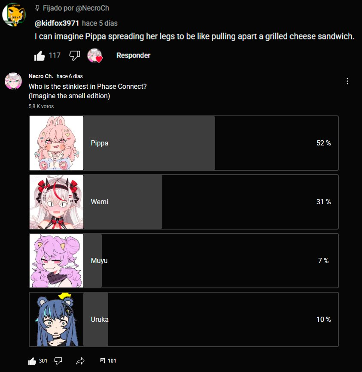The width and height of the screenshot is (362, 372).
Task: Open the @NecroCh link in pinned label
Action: tap(92, 8)
